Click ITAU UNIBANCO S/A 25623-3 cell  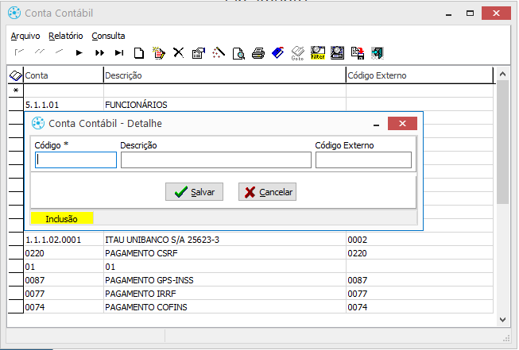(x=225, y=240)
